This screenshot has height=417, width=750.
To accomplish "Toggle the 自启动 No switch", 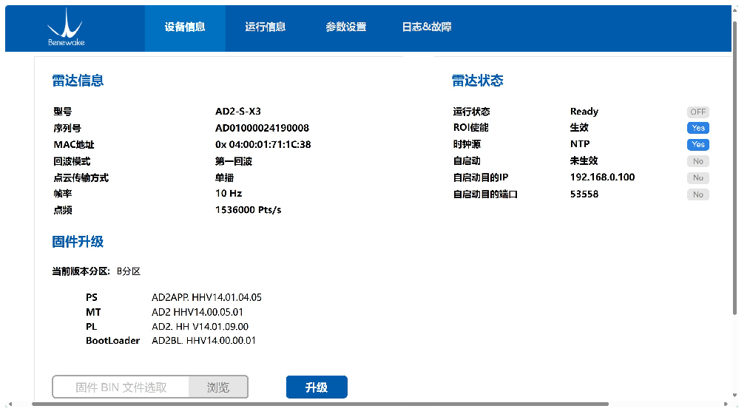I will click(698, 161).
